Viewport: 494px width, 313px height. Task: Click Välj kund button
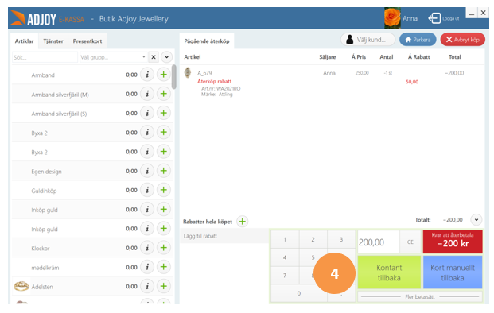pyautogui.click(x=368, y=40)
